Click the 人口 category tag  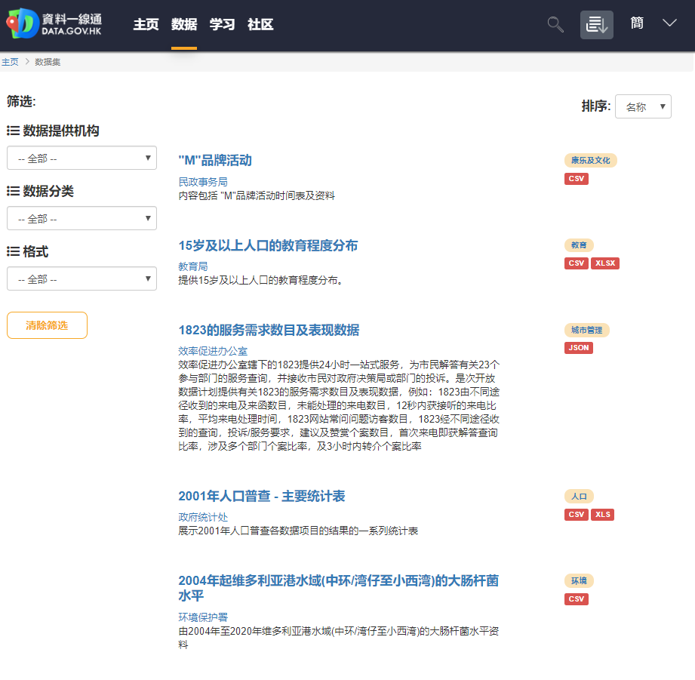579,497
